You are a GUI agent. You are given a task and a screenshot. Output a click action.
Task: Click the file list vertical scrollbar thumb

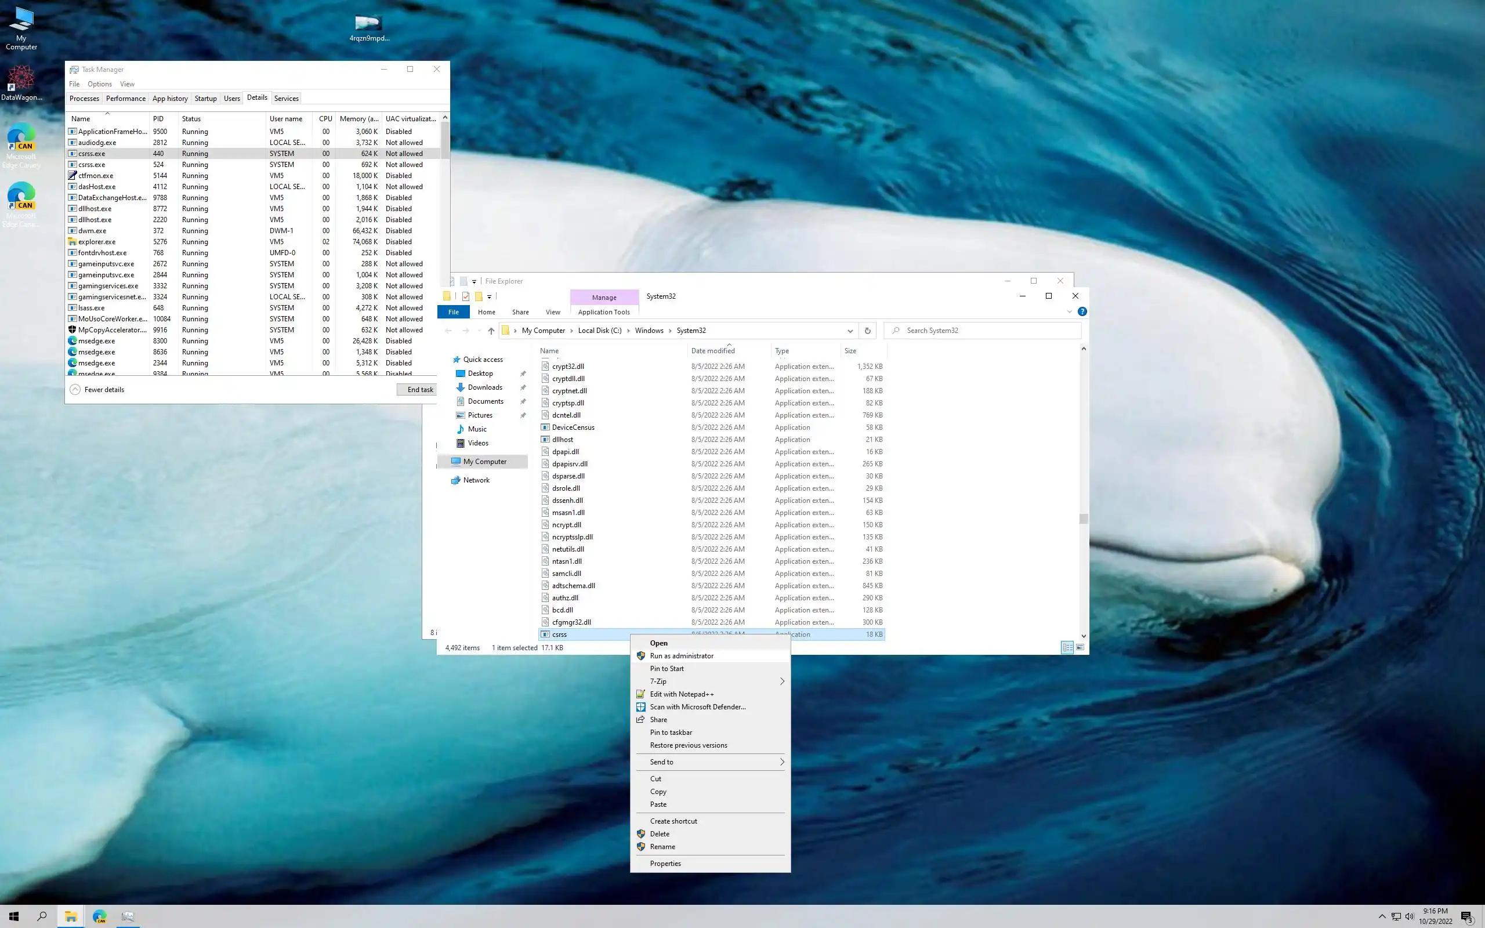tap(1083, 519)
